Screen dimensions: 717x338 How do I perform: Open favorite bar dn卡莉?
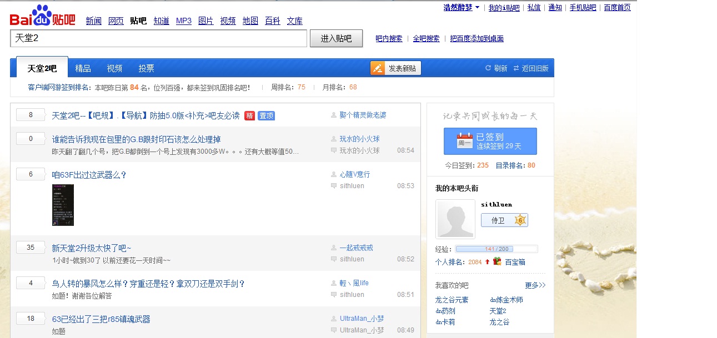(x=445, y=322)
